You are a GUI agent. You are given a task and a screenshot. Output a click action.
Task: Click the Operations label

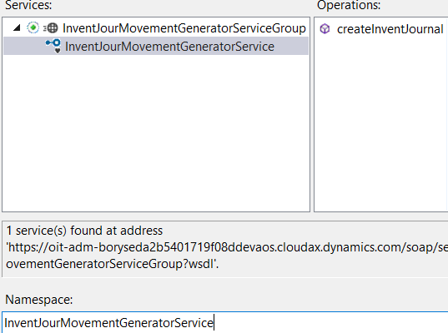click(x=349, y=5)
